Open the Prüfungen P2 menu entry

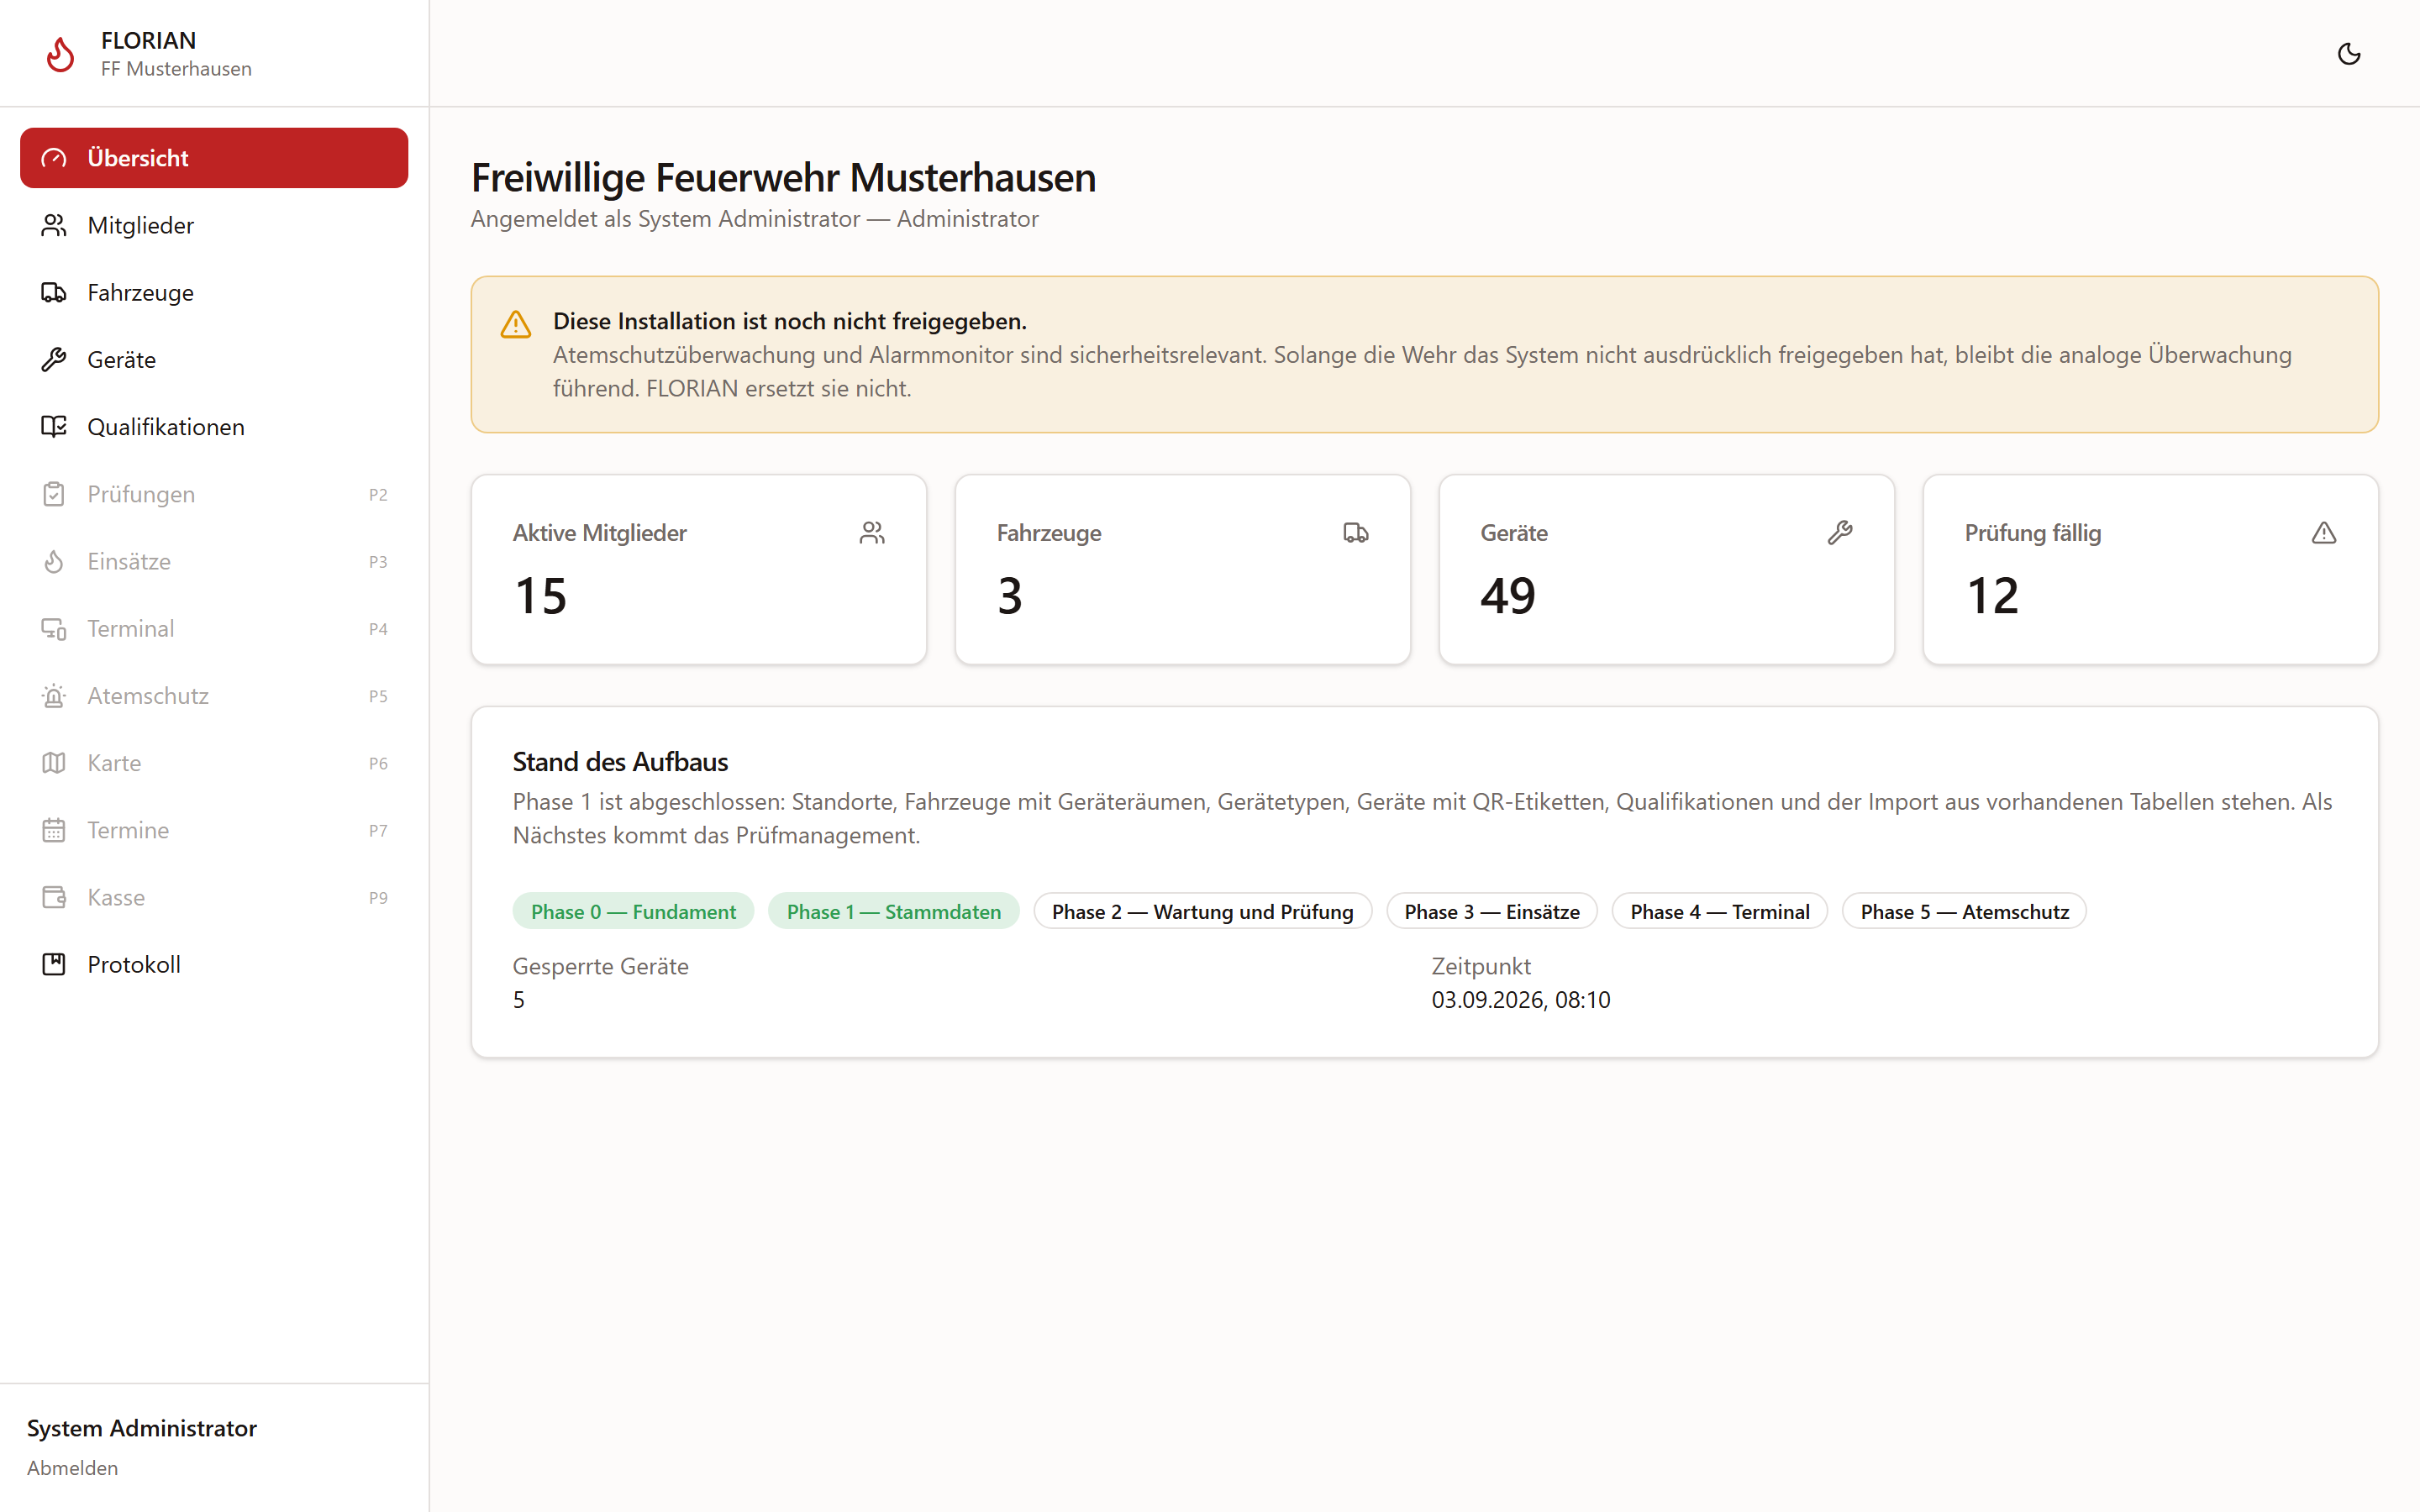point(214,494)
